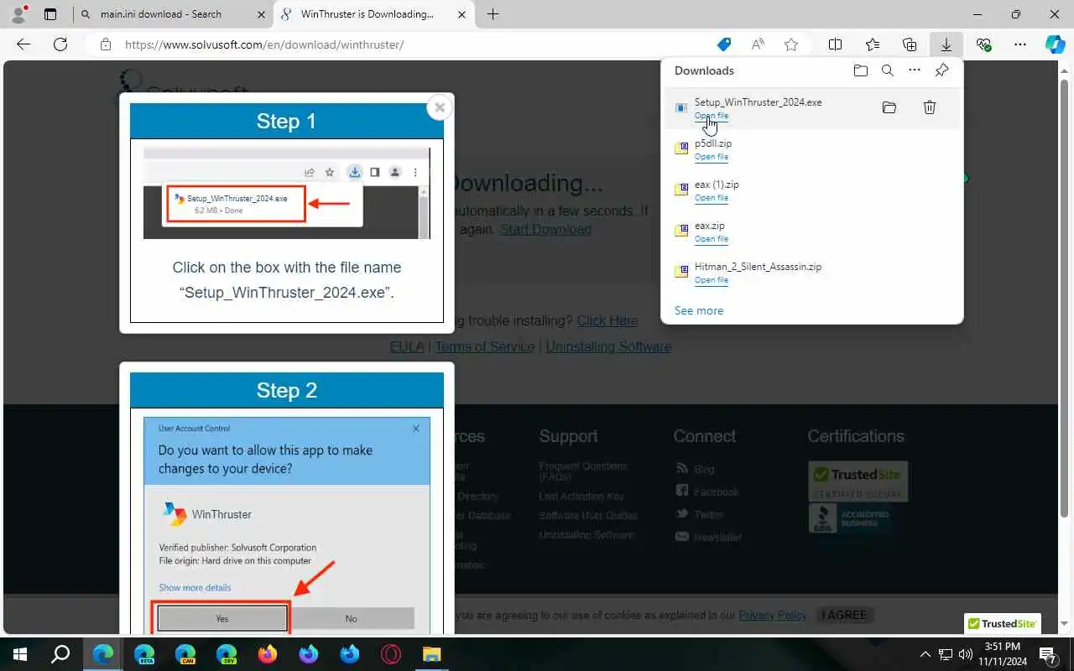Open the Windows Start menu
The image size is (1074, 671).
[x=19, y=654]
